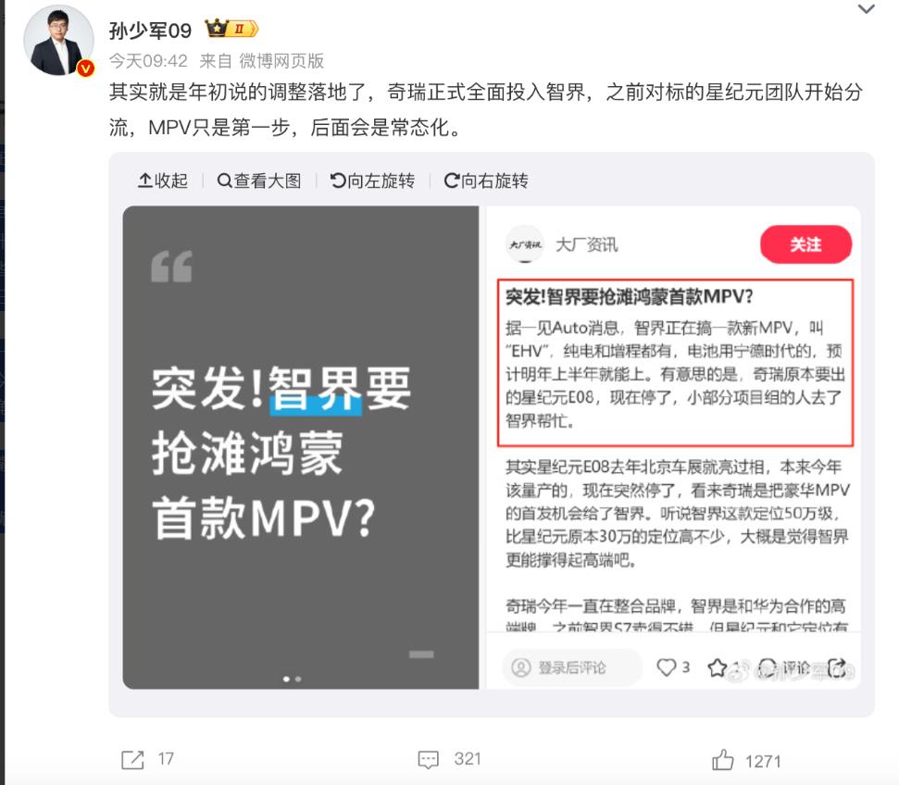Click the second carousel dot indicator
Screen dimensions: 899x785
pos(298,679)
